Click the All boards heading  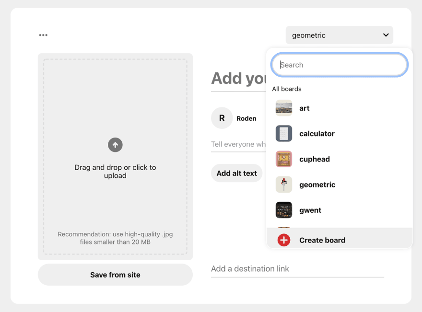pyautogui.click(x=287, y=89)
